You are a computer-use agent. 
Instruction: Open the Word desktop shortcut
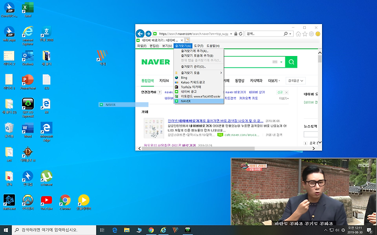[28, 130]
